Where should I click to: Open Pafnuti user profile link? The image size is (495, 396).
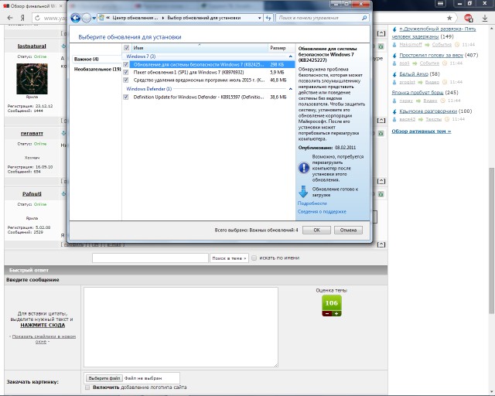[x=32, y=194]
